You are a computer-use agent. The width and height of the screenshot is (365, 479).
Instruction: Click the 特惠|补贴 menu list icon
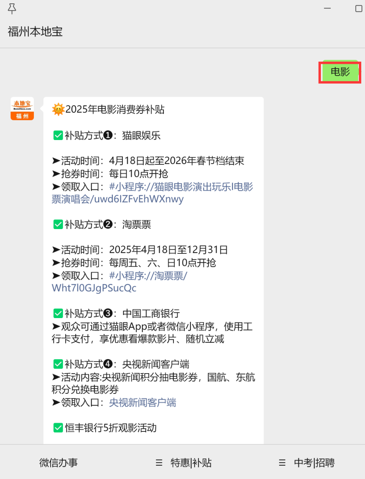coord(159,463)
